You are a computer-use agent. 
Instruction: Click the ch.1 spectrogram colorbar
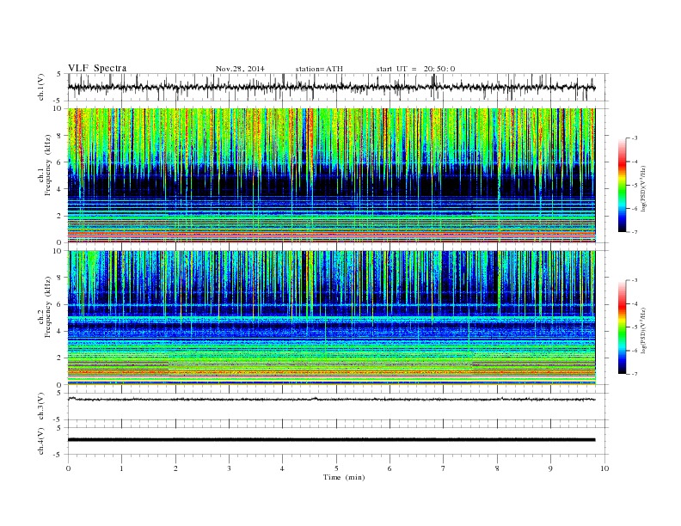[622, 185]
